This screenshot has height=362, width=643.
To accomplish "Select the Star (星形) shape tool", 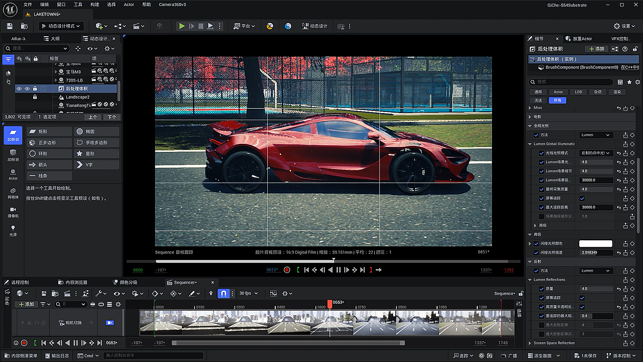I will pyautogui.click(x=96, y=153).
